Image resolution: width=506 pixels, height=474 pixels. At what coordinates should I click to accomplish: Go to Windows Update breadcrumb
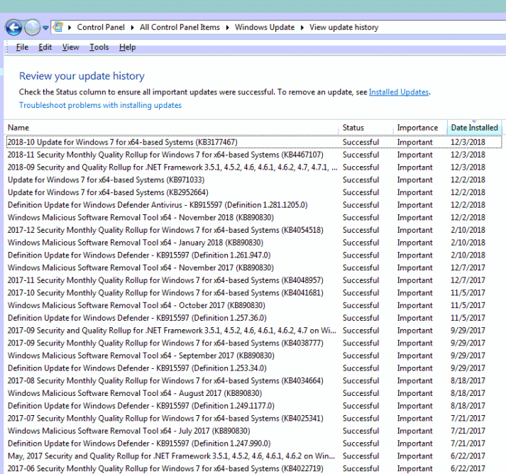coord(265,28)
